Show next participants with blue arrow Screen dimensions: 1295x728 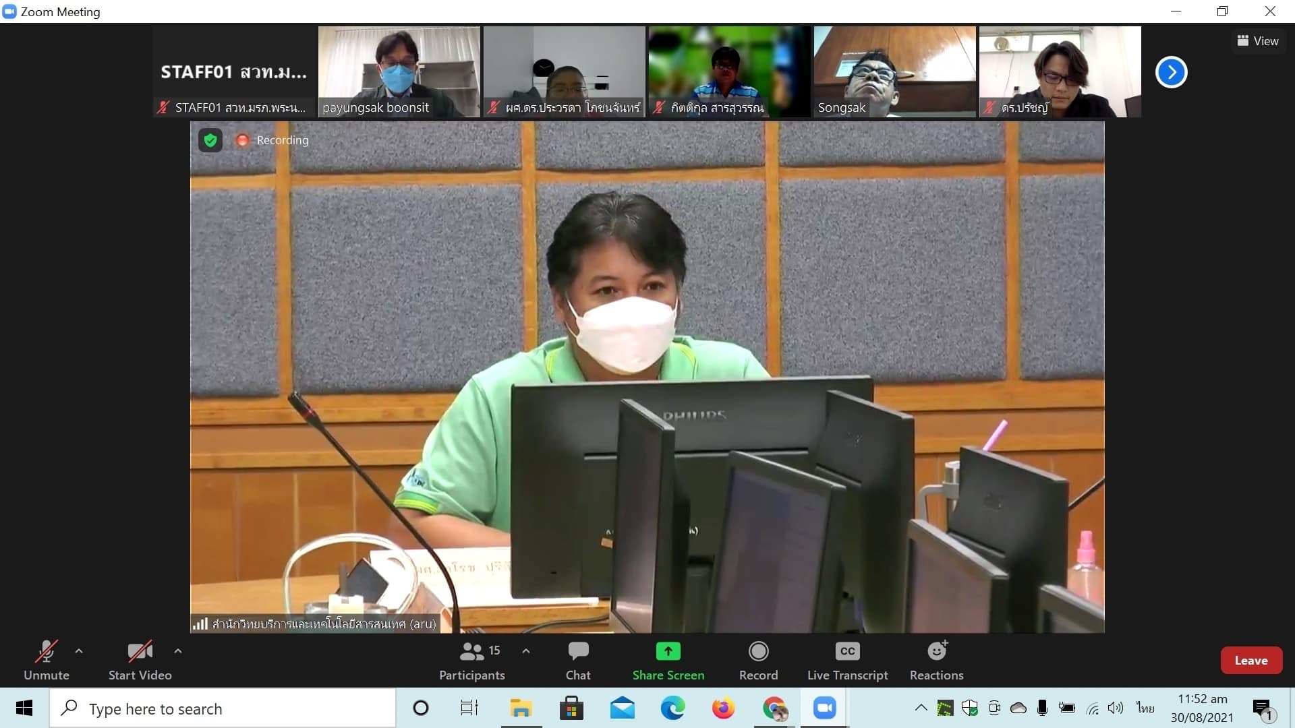click(1171, 72)
